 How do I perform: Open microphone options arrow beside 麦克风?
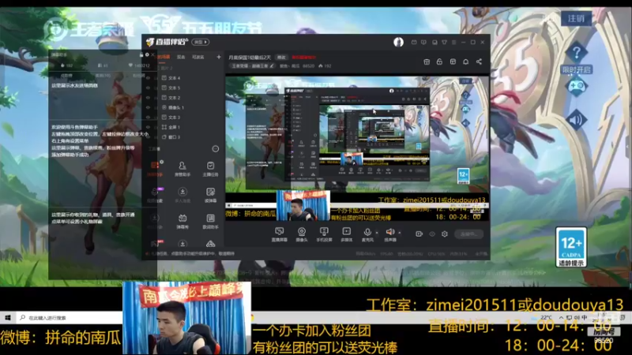click(x=377, y=232)
